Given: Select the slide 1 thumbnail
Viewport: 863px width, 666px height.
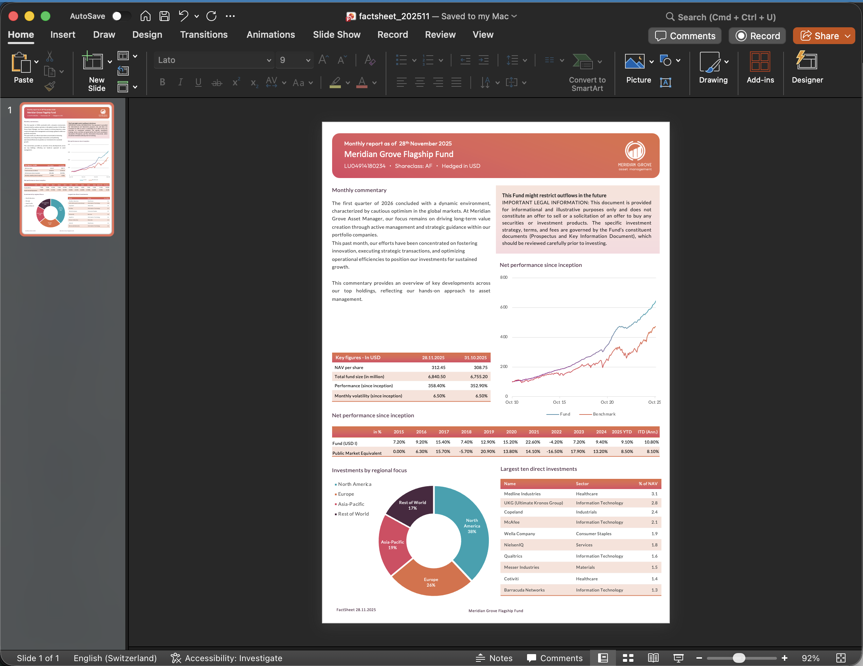Looking at the screenshot, I should pyautogui.click(x=67, y=170).
